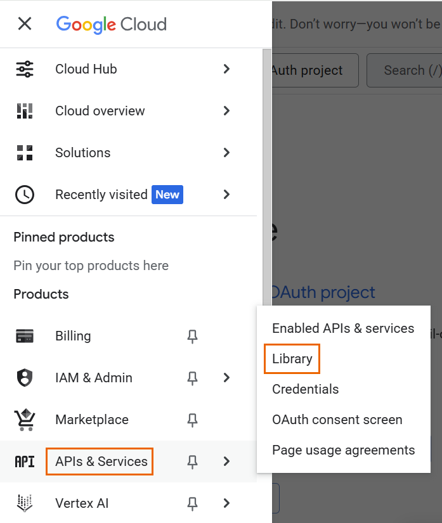Click the Cloud Hub sliders icon
442x523 pixels.
click(25, 69)
